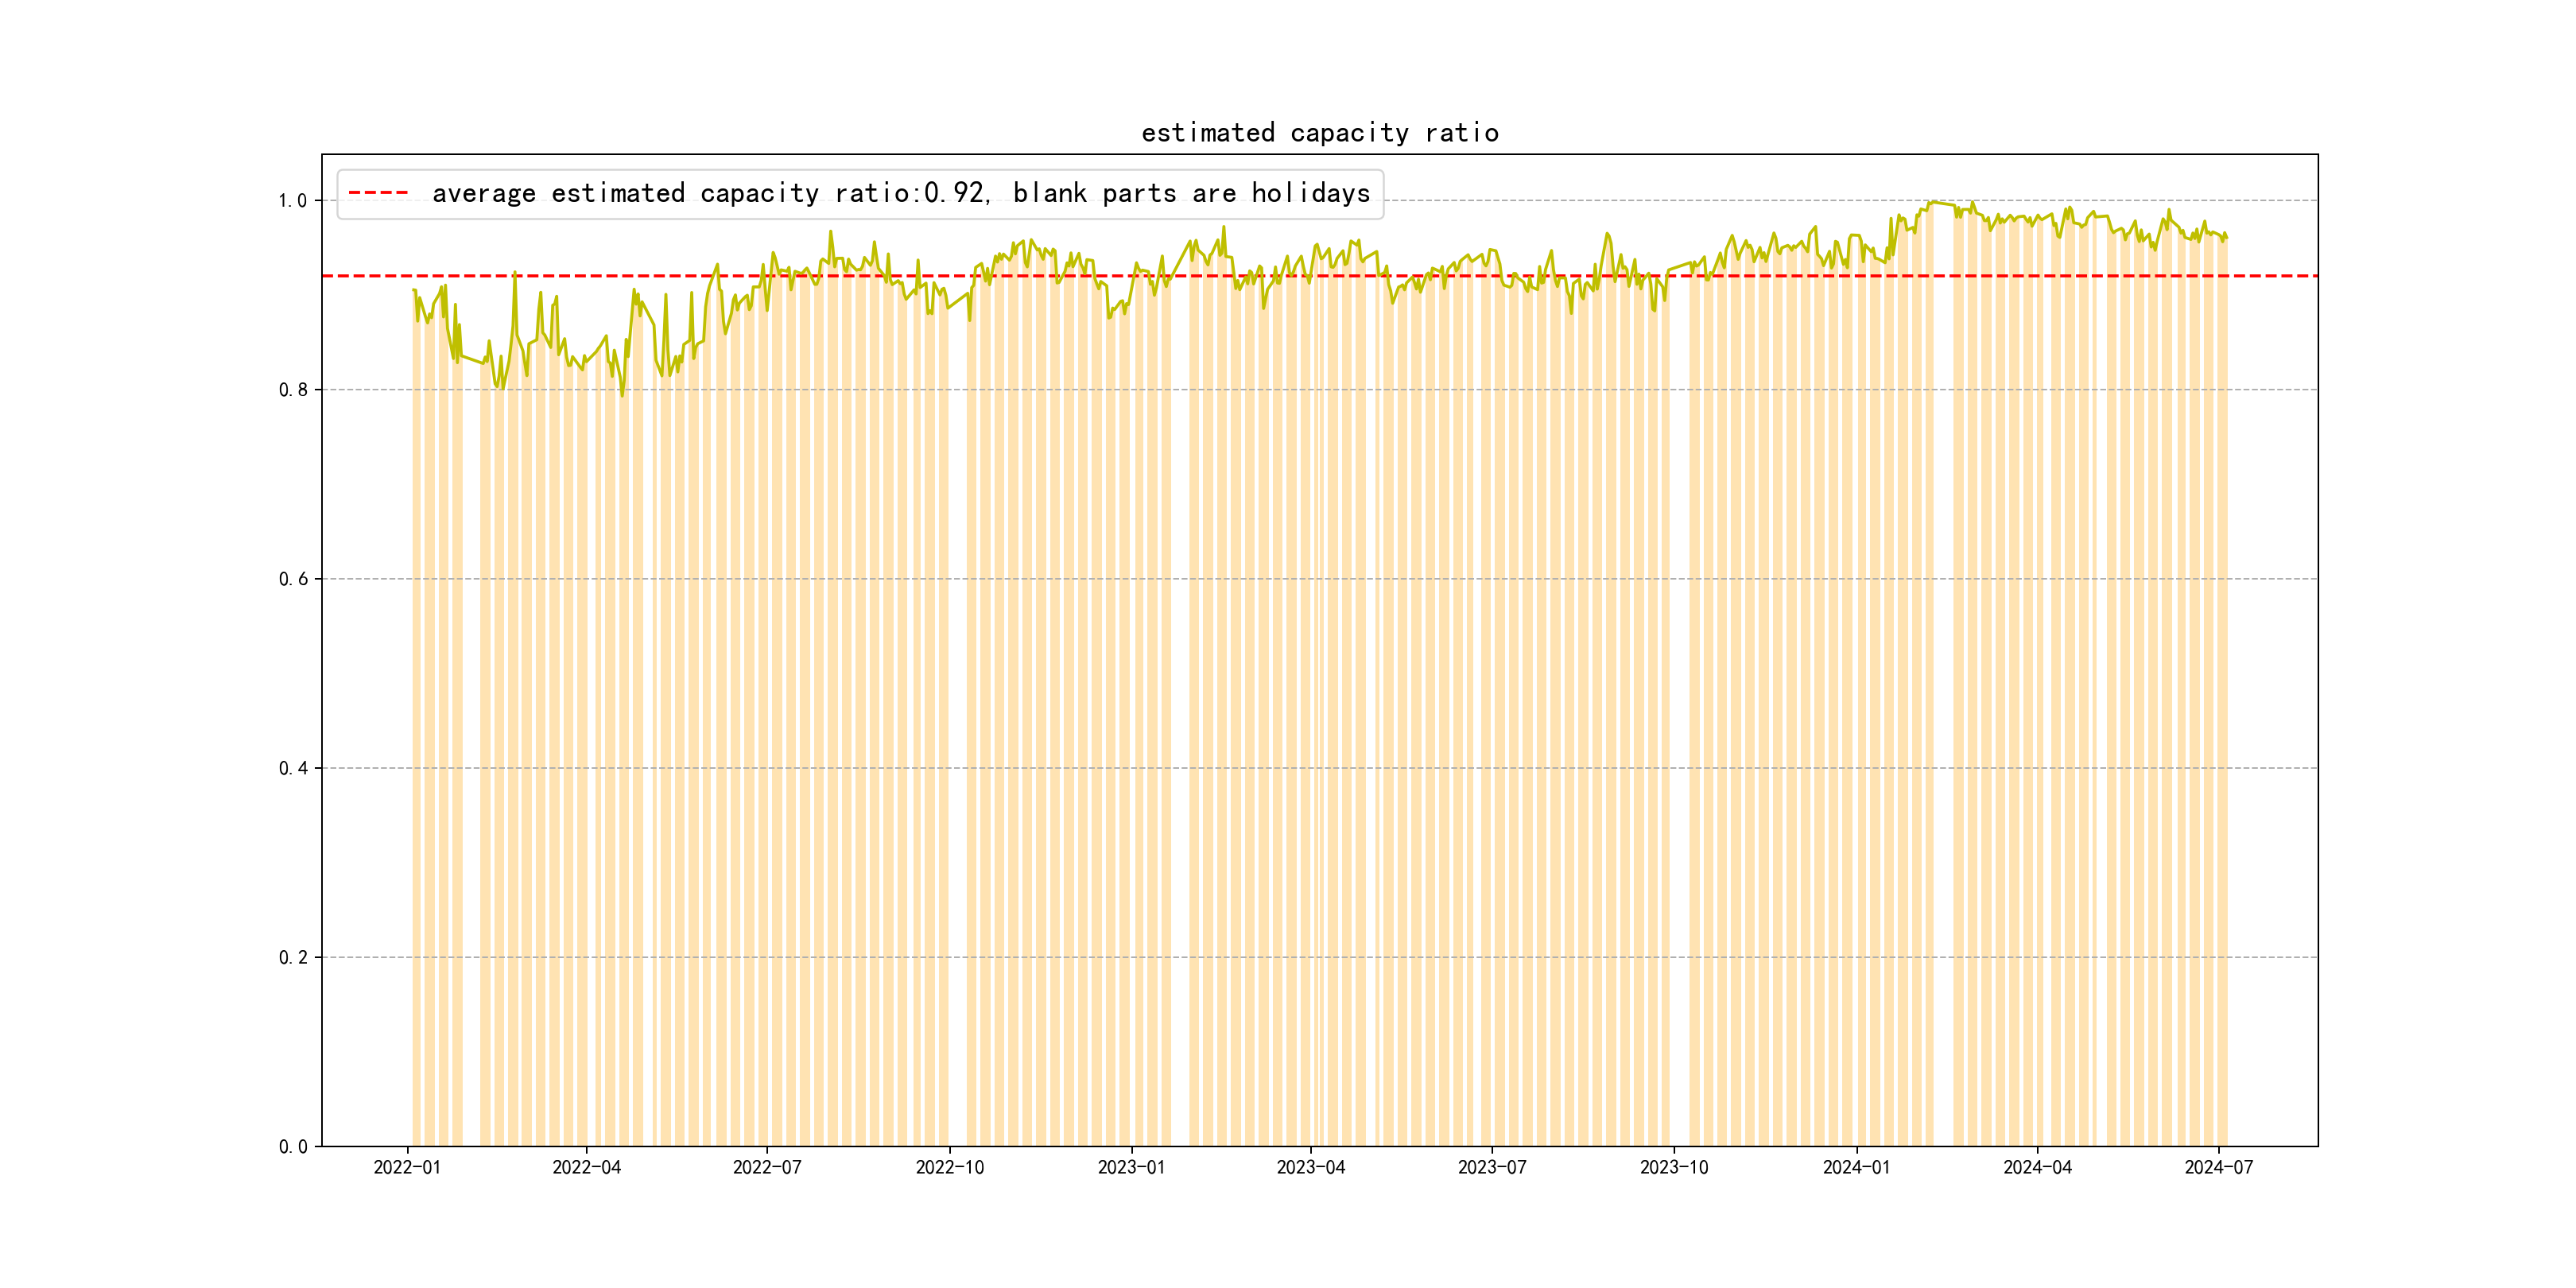Click the 2022-07 x-axis tick label
Viewport: 2576px width, 1288px height.
[x=767, y=1168]
